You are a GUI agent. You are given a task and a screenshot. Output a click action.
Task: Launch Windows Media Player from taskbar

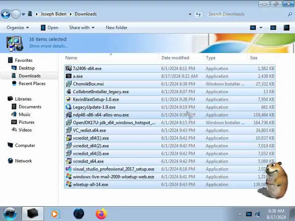[55, 214]
